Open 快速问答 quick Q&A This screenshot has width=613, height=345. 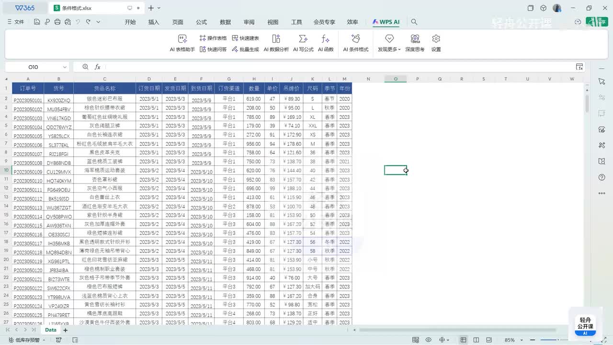point(213,49)
